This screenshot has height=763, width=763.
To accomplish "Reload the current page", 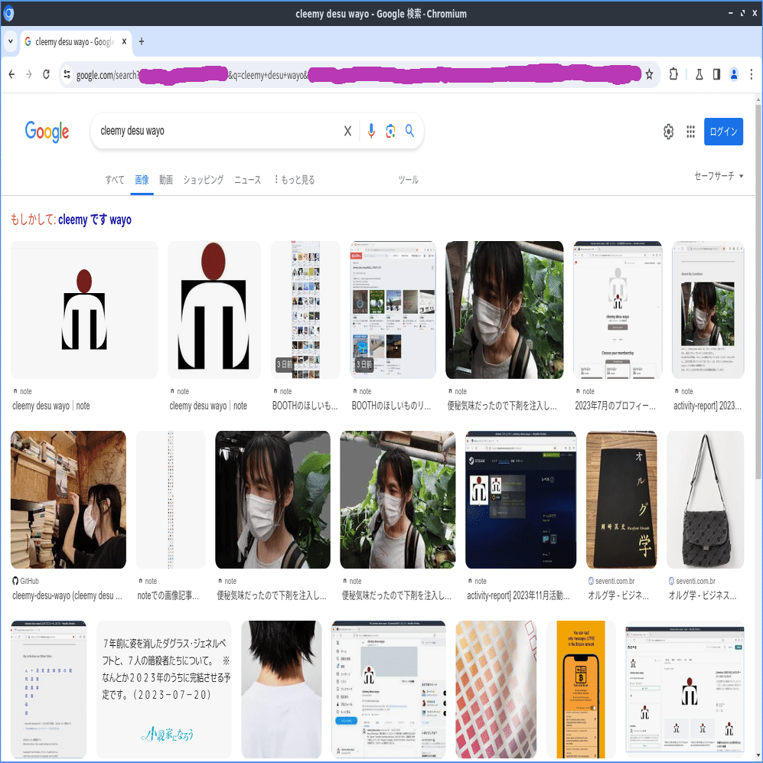I will (46, 74).
